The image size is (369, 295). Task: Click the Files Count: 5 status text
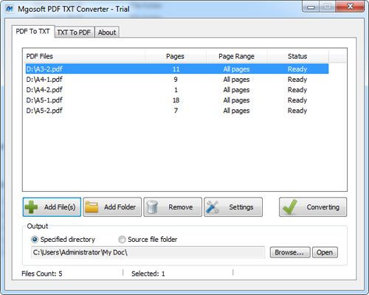[42, 274]
